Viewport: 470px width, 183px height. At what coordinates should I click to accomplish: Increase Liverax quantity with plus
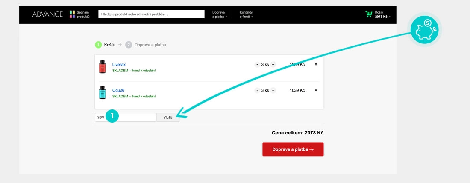click(x=273, y=65)
